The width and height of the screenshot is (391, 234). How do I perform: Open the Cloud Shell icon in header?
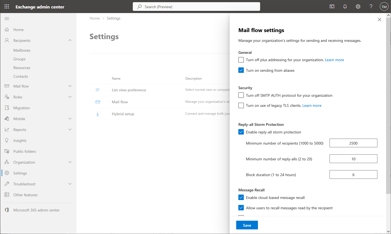(332, 7)
